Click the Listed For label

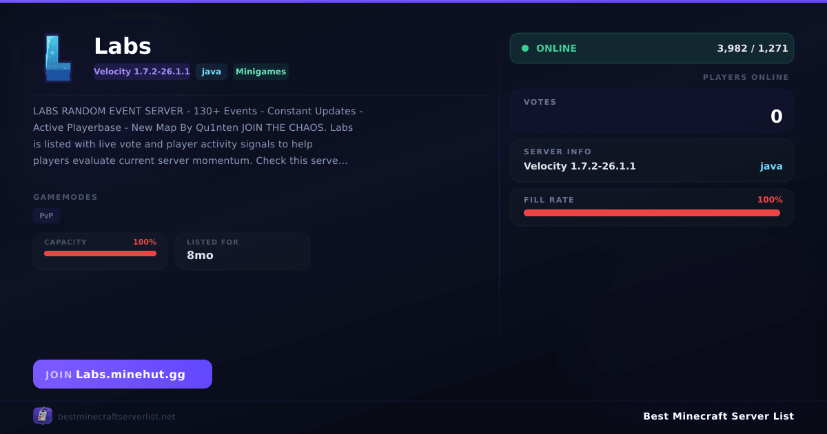(x=212, y=242)
